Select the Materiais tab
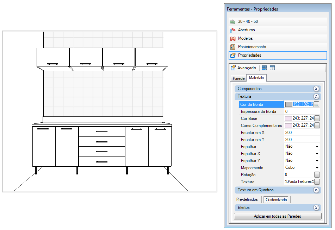The image size is (335, 230). click(256, 78)
